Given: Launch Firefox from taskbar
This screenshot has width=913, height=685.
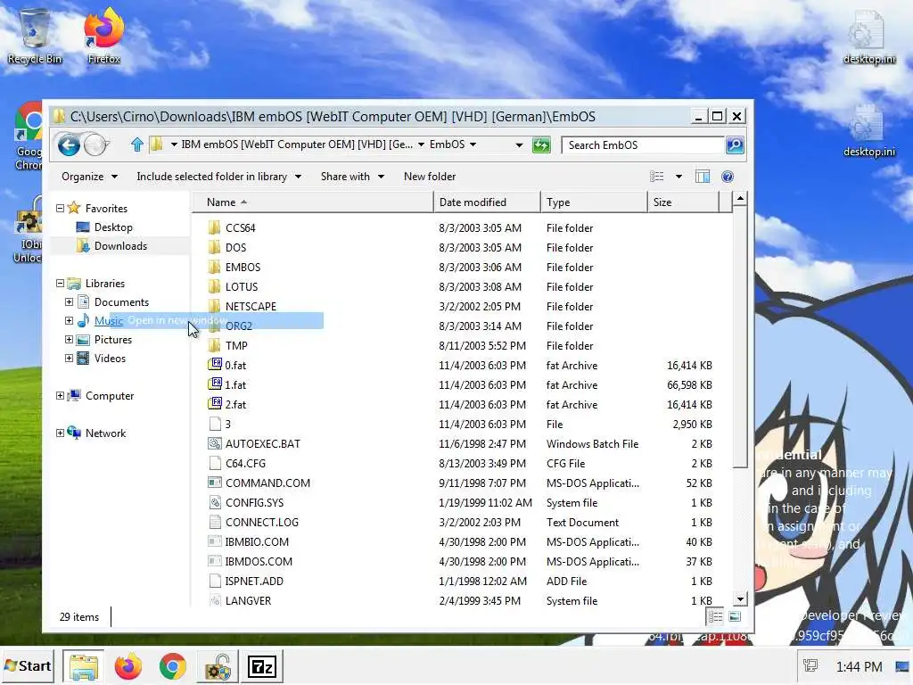Looking at the screenshot, I should 128,666.
